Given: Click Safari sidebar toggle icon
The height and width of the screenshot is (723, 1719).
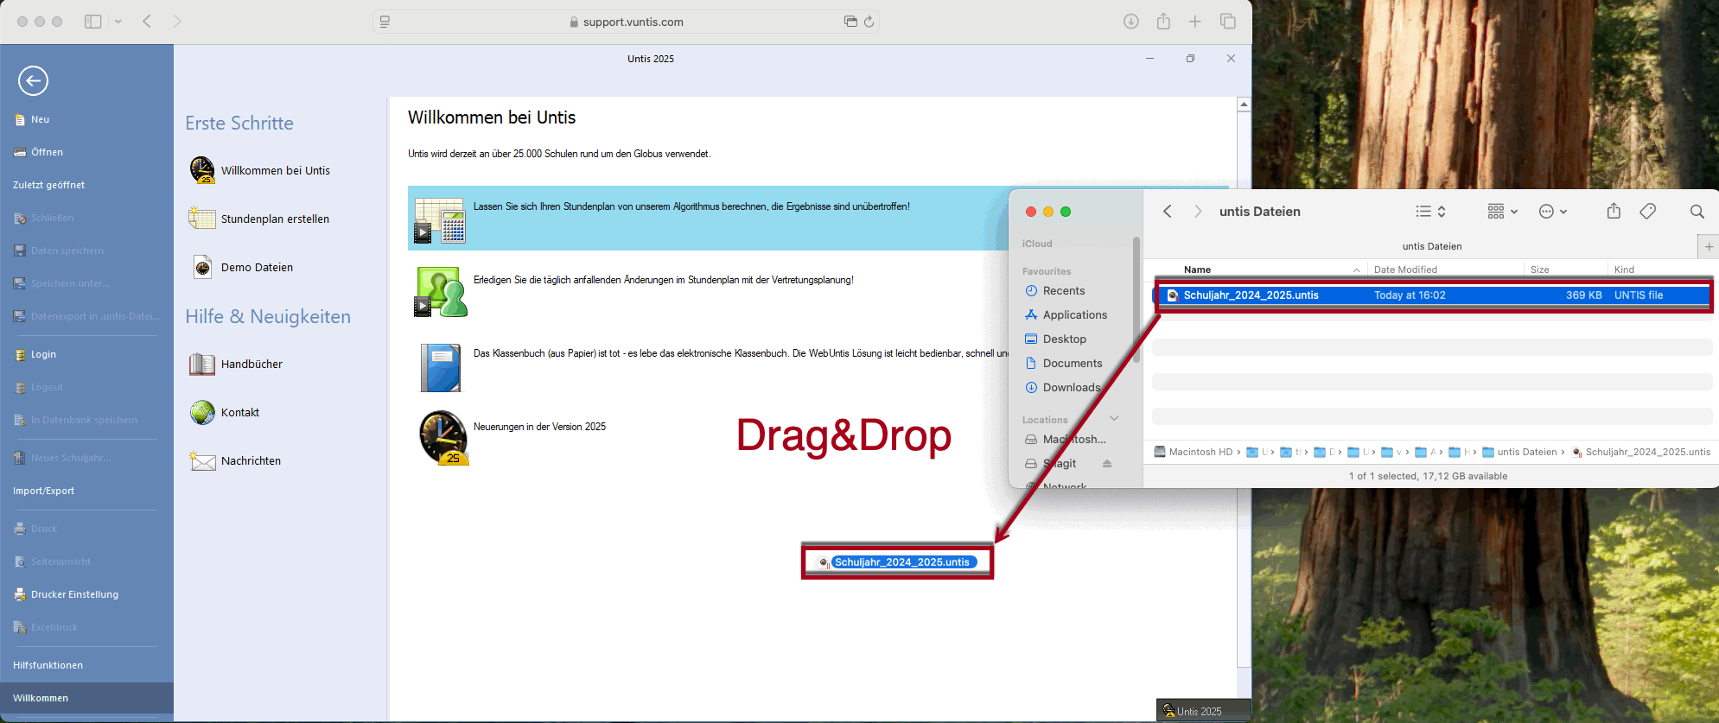Looking at the screenshot, I should point(92,22).
